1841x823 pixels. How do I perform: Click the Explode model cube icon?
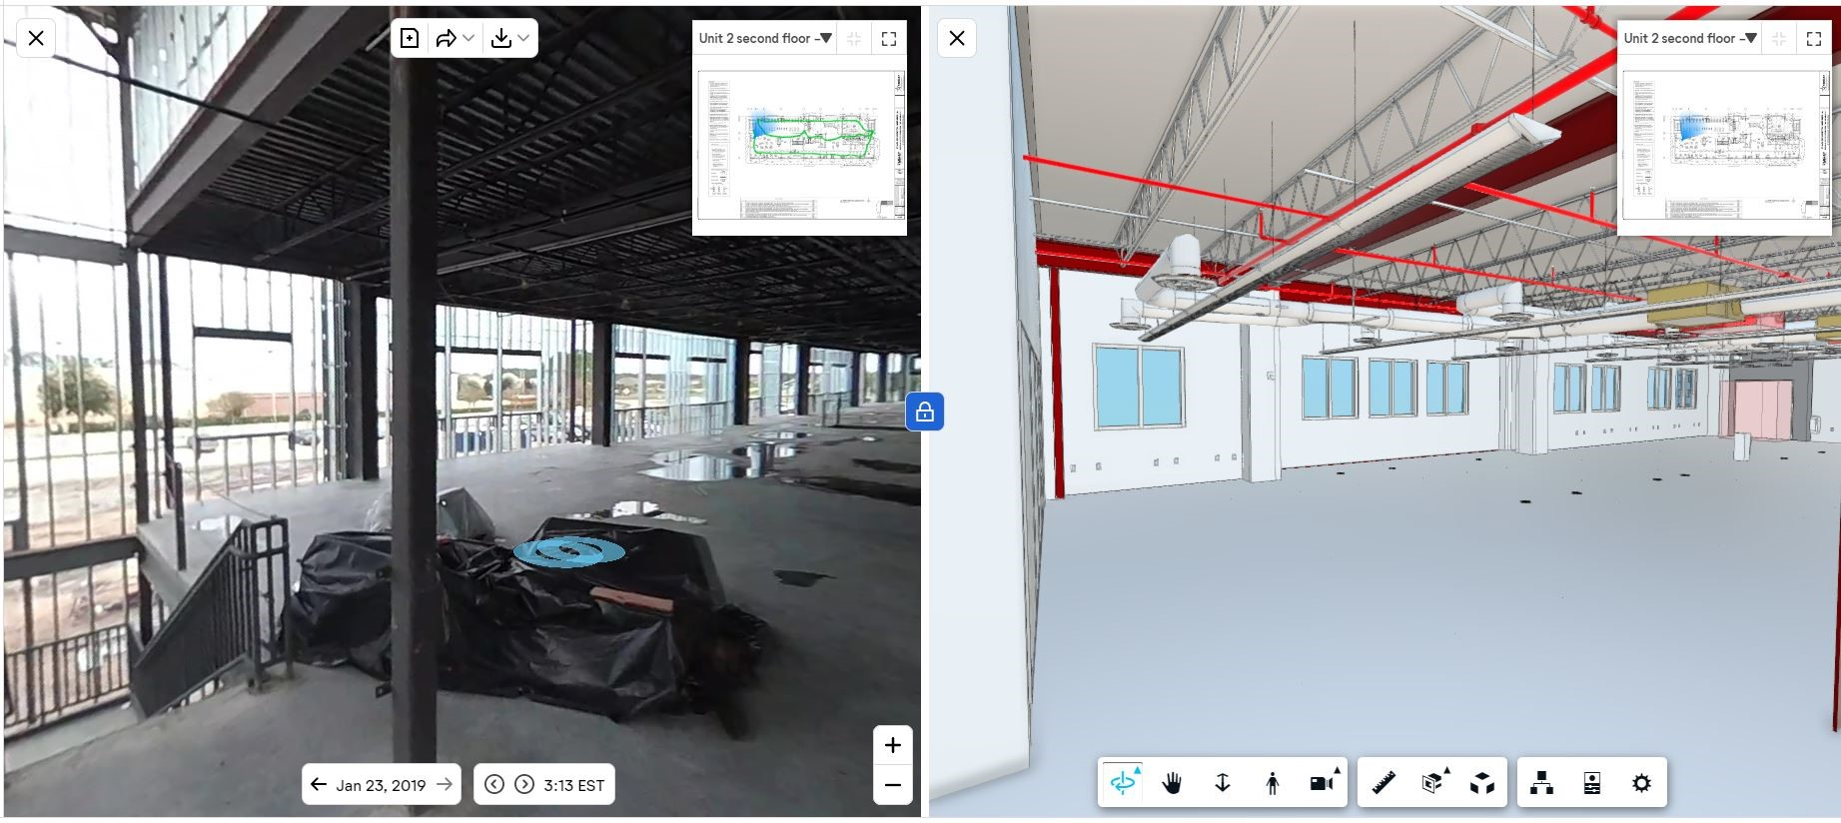point(1482,784)
